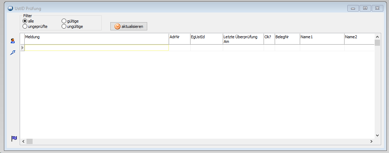Click the vertical scrollbar down arrow

pos(377,135)
